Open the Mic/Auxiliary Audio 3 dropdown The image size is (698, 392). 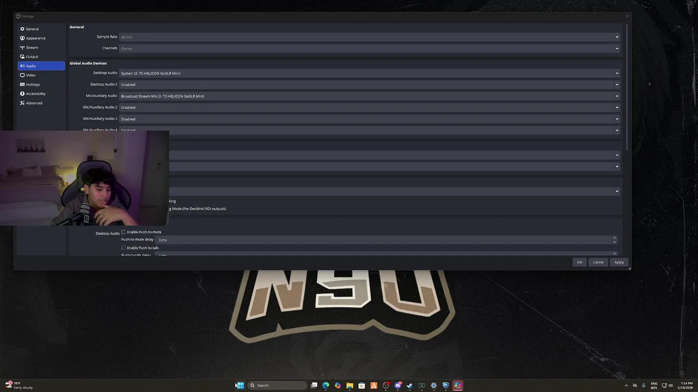[370, 119]
